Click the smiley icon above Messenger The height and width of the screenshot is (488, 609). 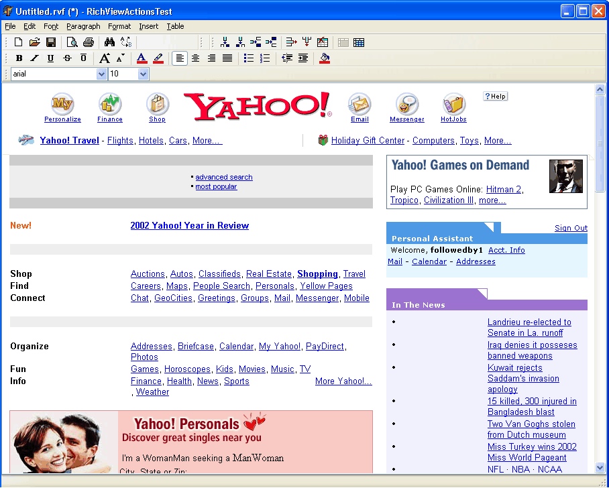(x=406, y=104)
